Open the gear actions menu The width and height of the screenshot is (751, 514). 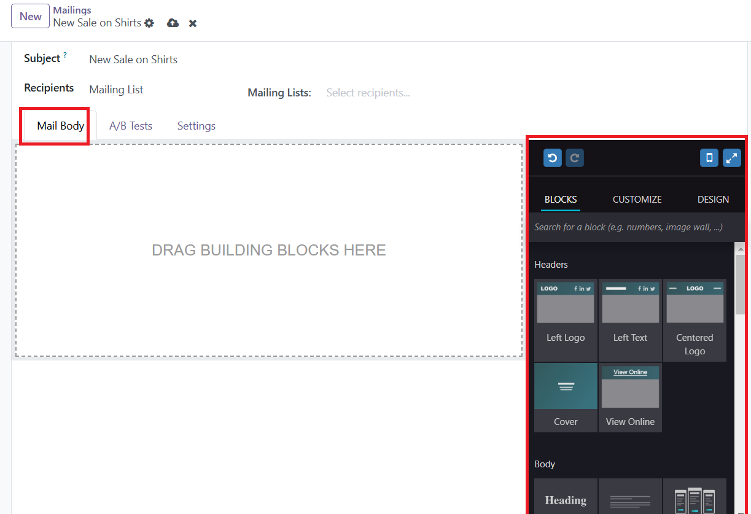coord(149,23)
